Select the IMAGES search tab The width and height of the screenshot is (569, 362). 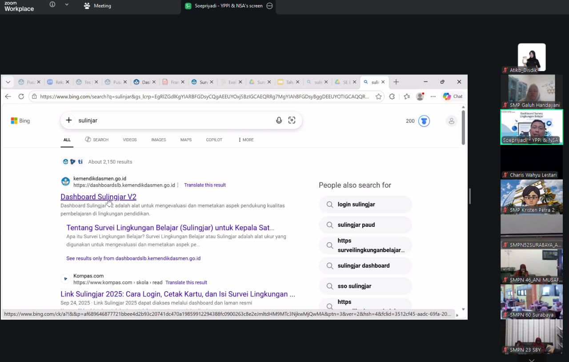click(158, 140)
